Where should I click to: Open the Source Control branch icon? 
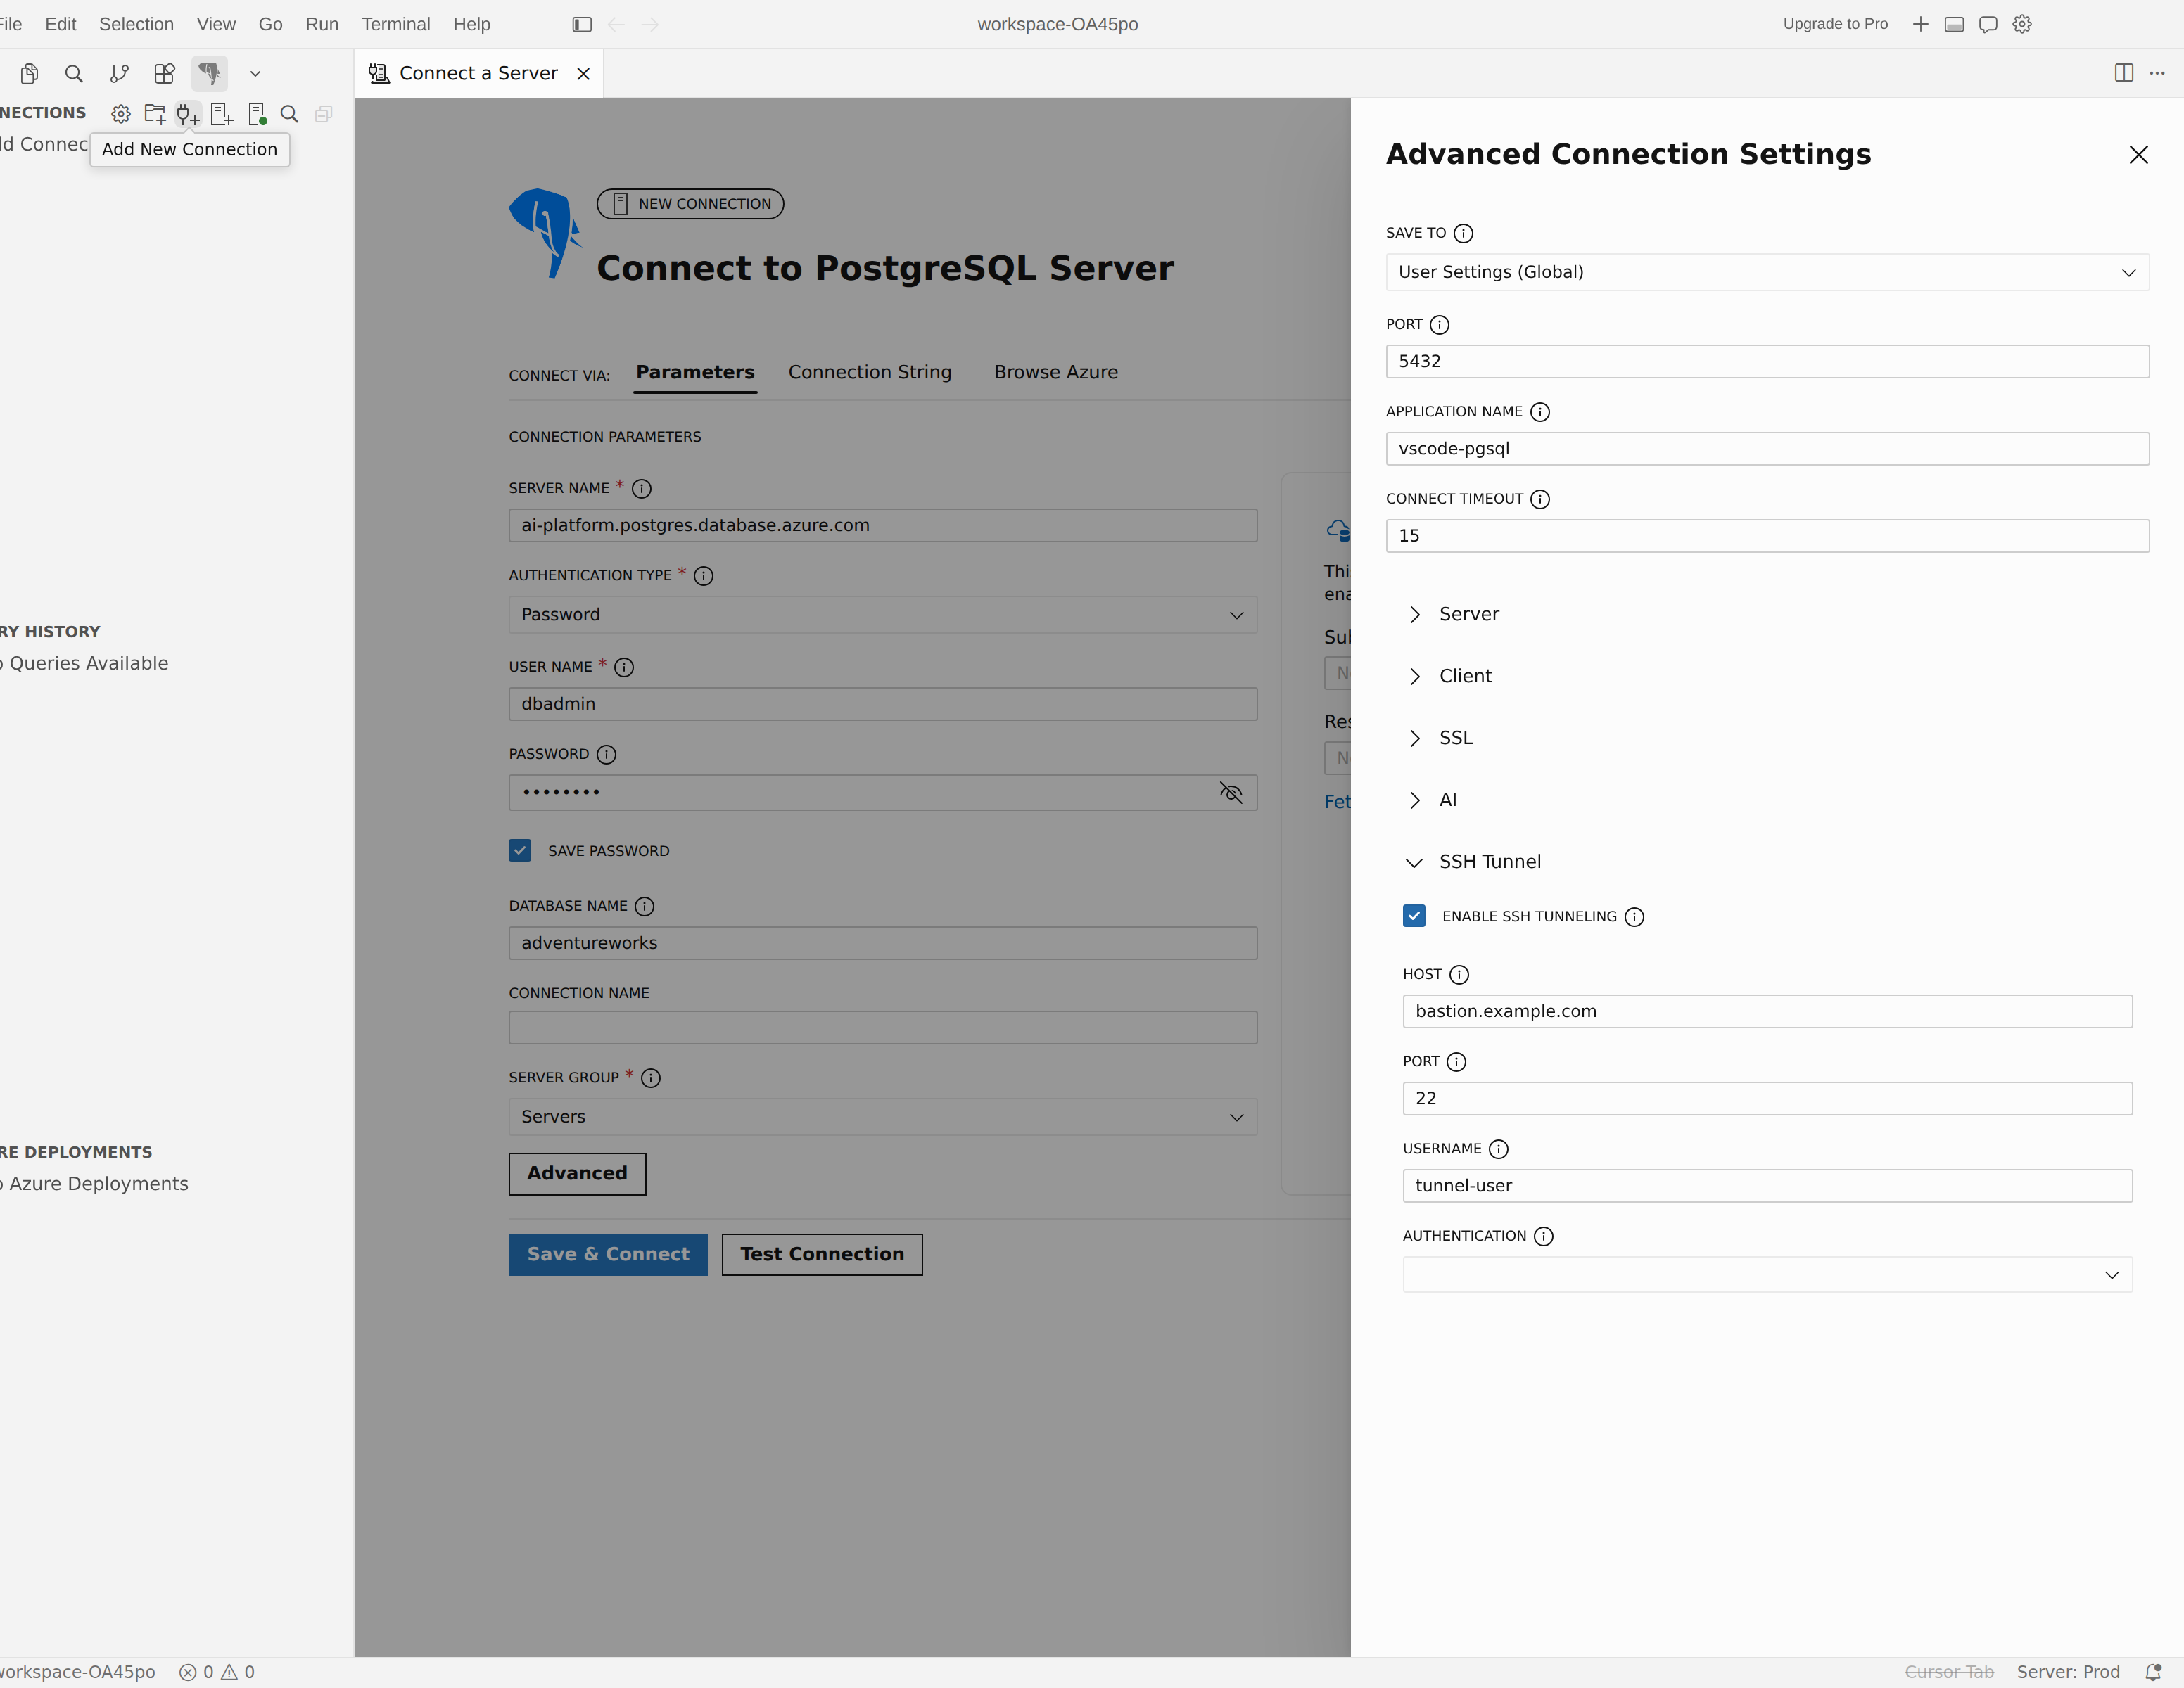pyautogui.click(x=119, y=73)
